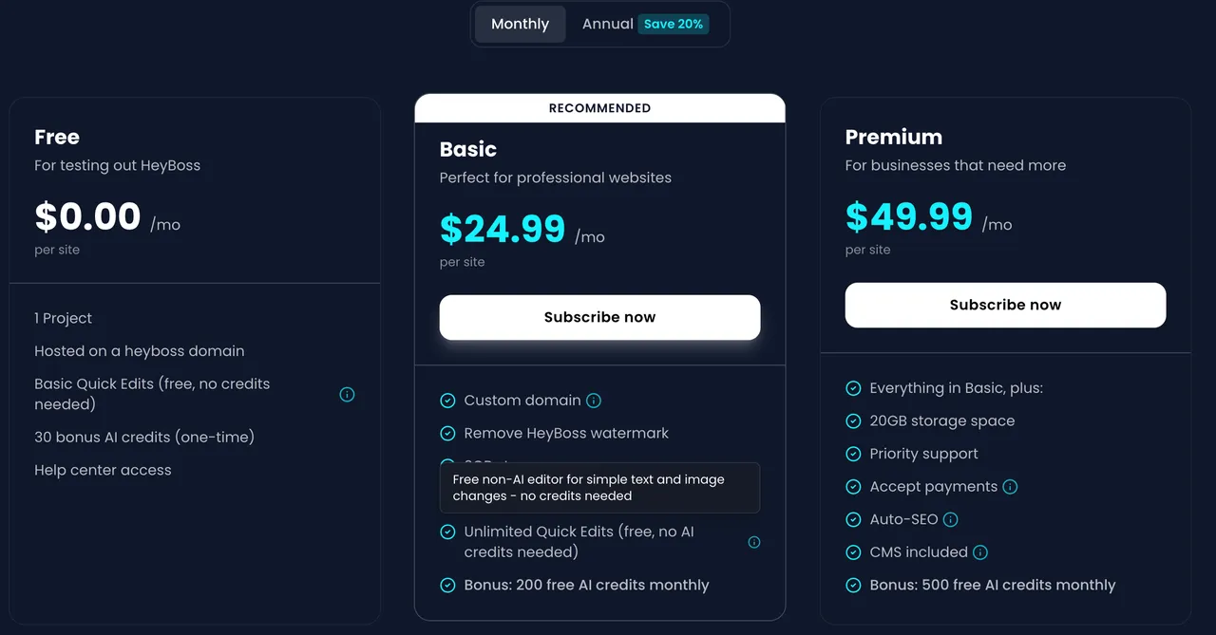
Task: Click info icon beside Basic Quick Edits
Action: coord(347,394)
